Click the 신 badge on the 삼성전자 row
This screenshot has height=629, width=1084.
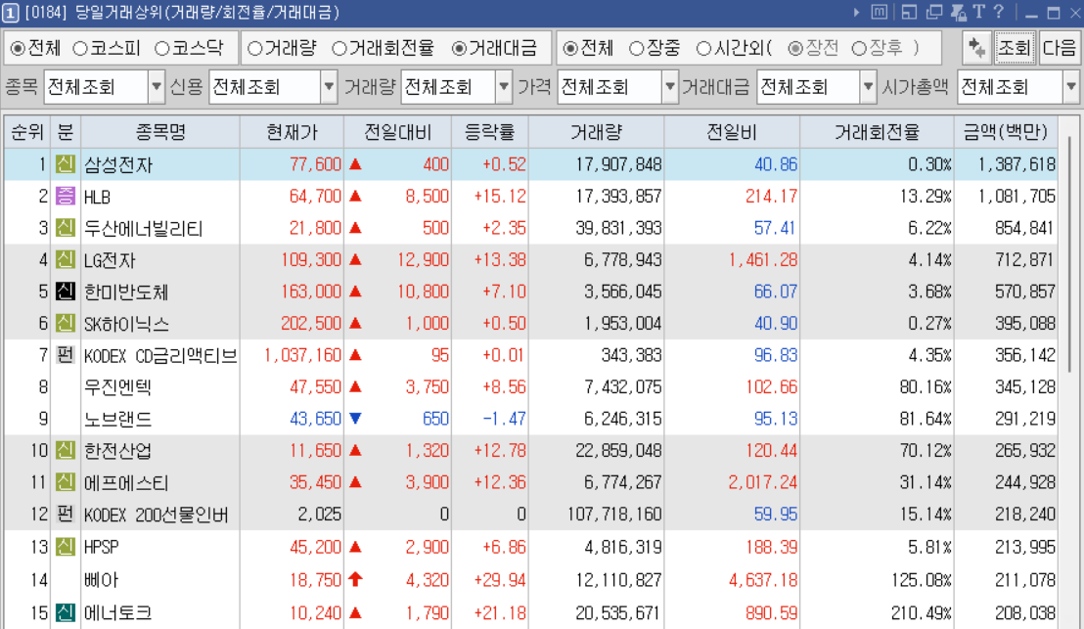[x=65, y=164]
